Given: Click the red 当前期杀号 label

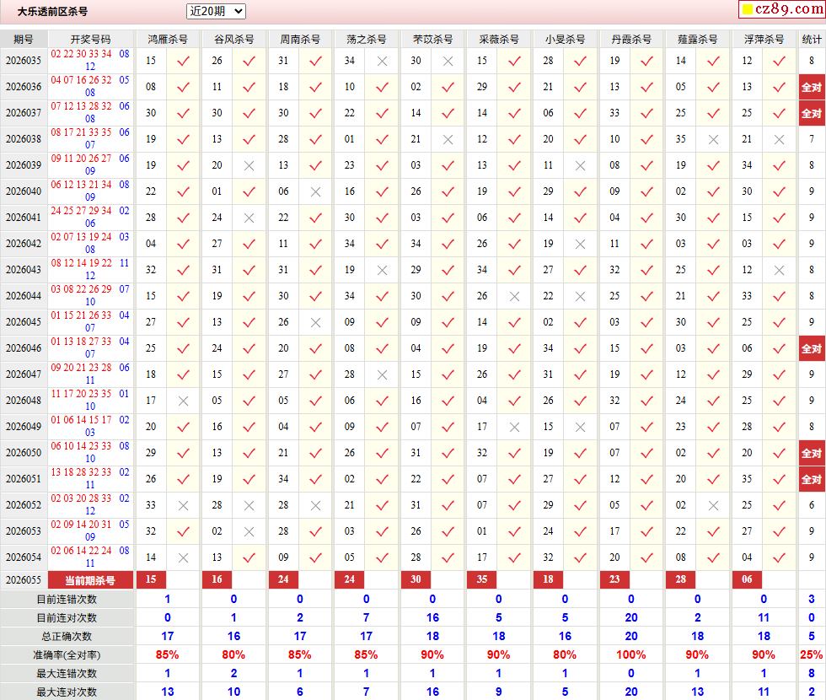Looking at the screenshot, I should point(91,580).
